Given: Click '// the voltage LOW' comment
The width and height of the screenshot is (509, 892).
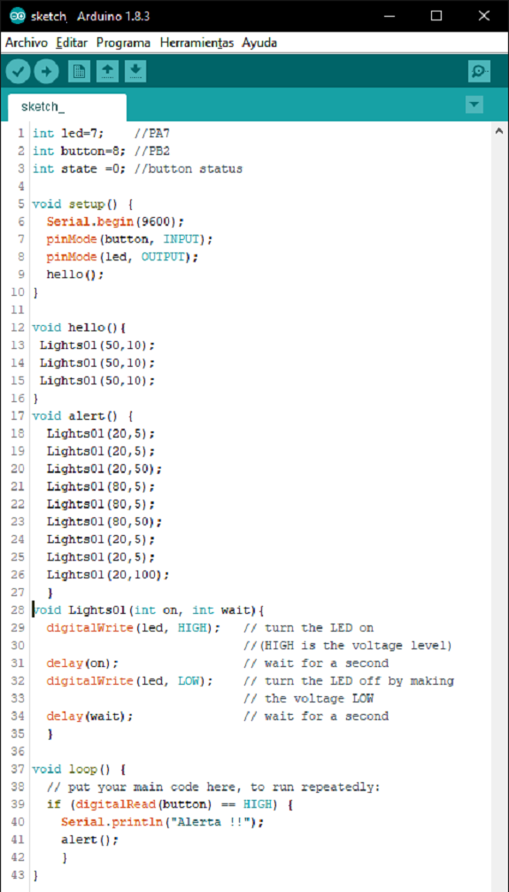Looking at the screenshot, I should [x=308, y=699].
